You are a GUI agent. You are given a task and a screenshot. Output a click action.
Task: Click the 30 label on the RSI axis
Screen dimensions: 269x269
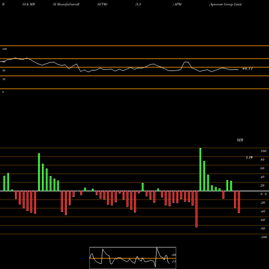click(x=4, y=79)
